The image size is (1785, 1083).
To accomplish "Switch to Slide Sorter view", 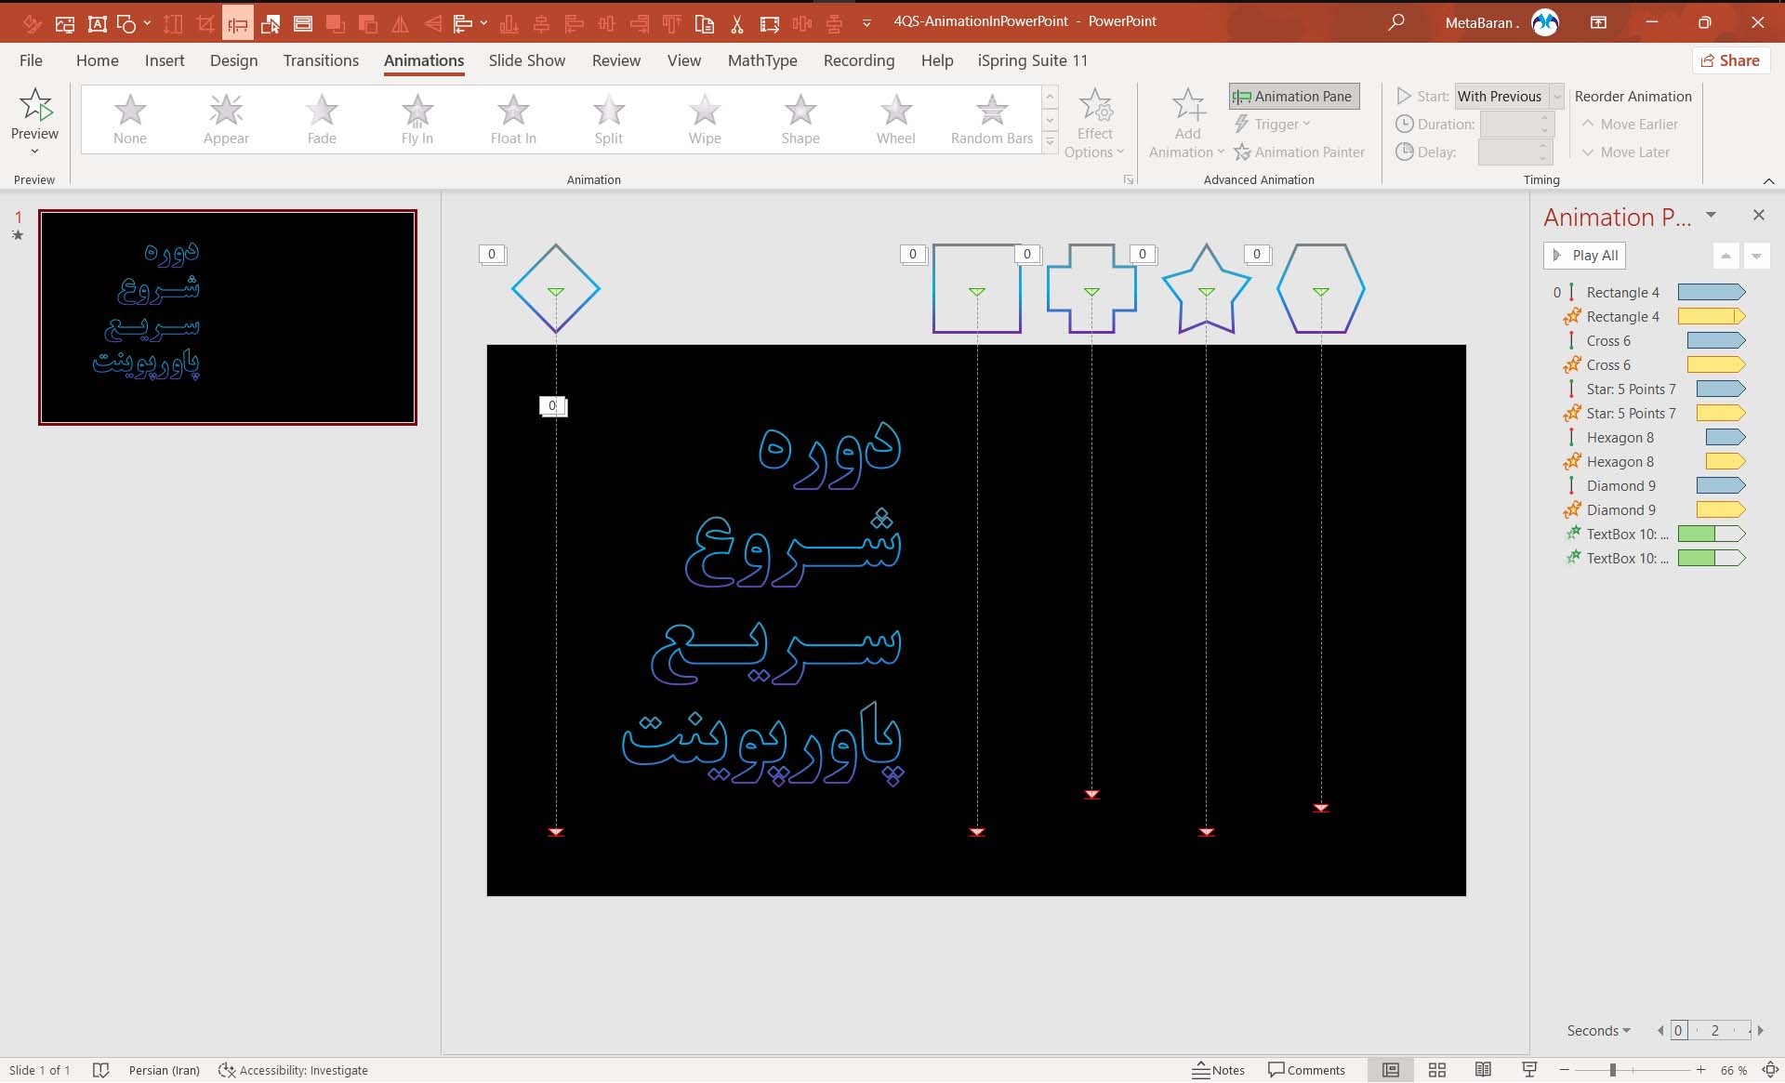I will 1437,1070.
